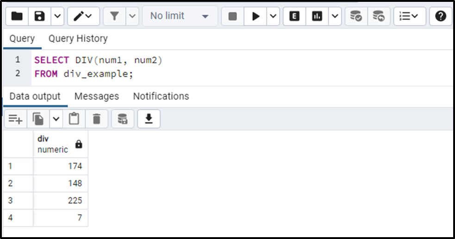Open the Notifications tab
The image size is (455, 239).
(161, 96)
